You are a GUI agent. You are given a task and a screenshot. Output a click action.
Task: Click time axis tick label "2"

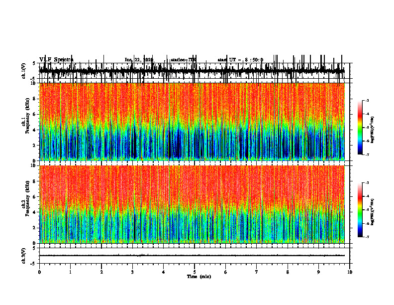[x=101, y=272]
